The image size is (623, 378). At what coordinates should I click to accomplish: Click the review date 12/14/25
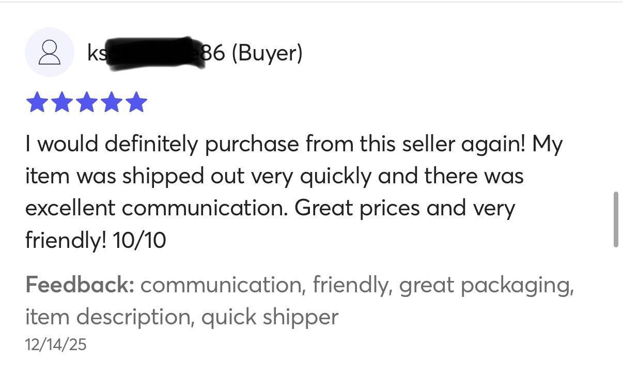coord(56,344)
